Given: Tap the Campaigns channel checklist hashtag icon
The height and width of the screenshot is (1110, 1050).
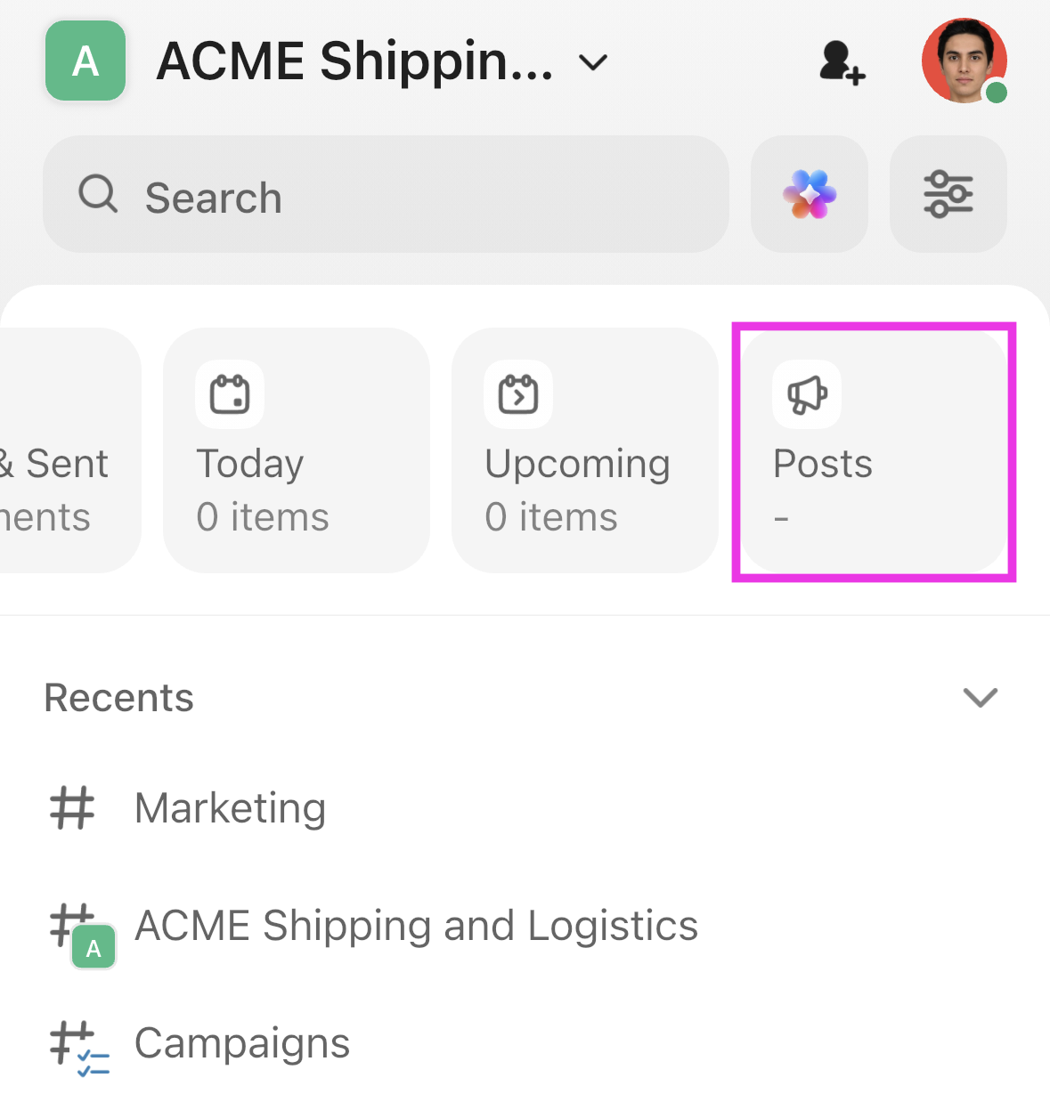Looking at the screenshot, I should point(72,1043).
